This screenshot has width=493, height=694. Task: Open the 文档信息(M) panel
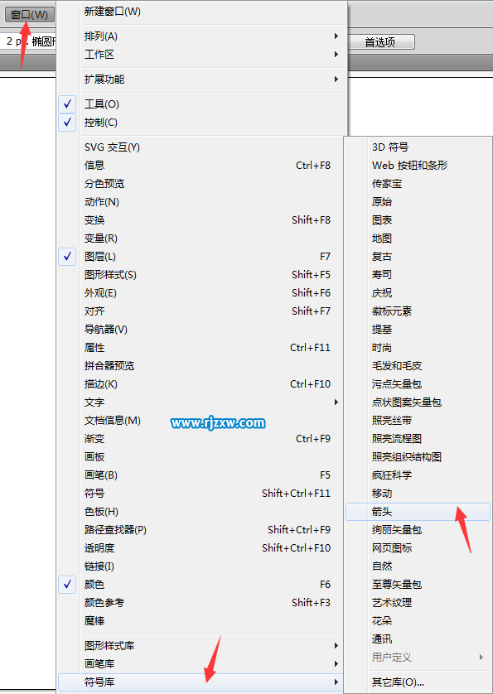point(201,421)
